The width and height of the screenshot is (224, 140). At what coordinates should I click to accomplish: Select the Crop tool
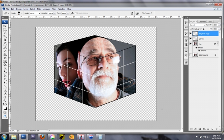tap(5, 40)
